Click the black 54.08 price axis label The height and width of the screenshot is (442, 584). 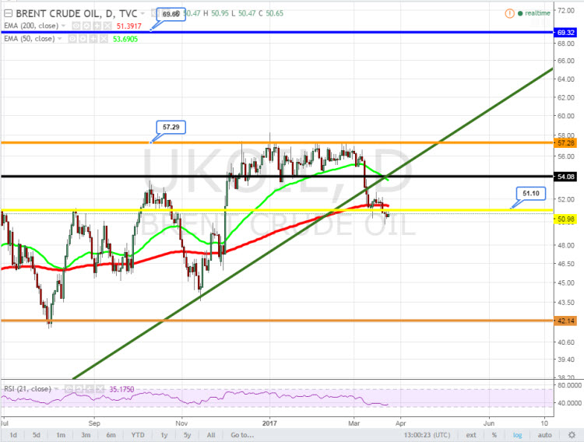pos(566,177)
